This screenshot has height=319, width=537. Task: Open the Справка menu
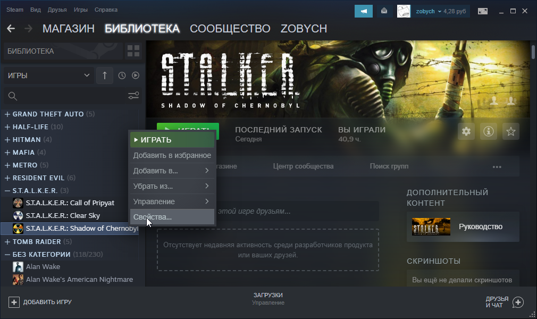tap(106, 10)
